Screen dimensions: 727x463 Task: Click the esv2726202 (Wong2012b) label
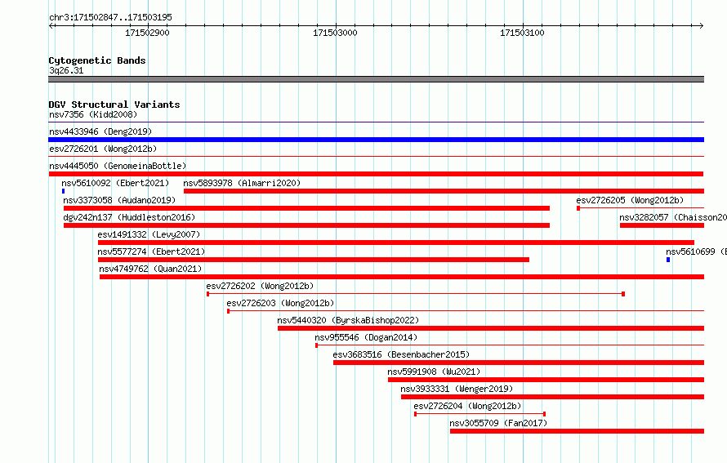coord(260,286)
